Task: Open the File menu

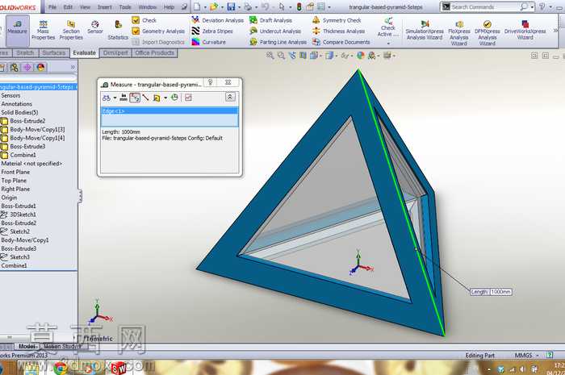Action: tap(52, 6)
